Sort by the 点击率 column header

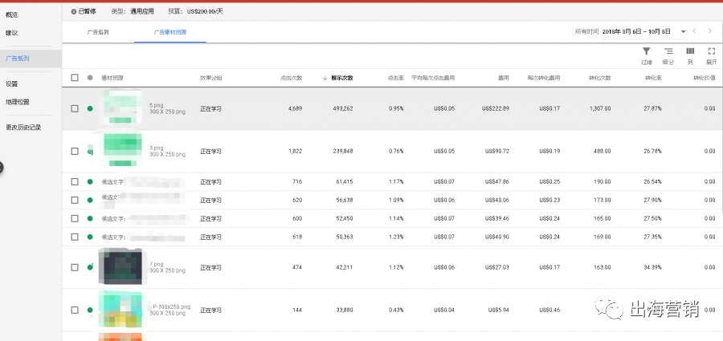tap(395, 78)
